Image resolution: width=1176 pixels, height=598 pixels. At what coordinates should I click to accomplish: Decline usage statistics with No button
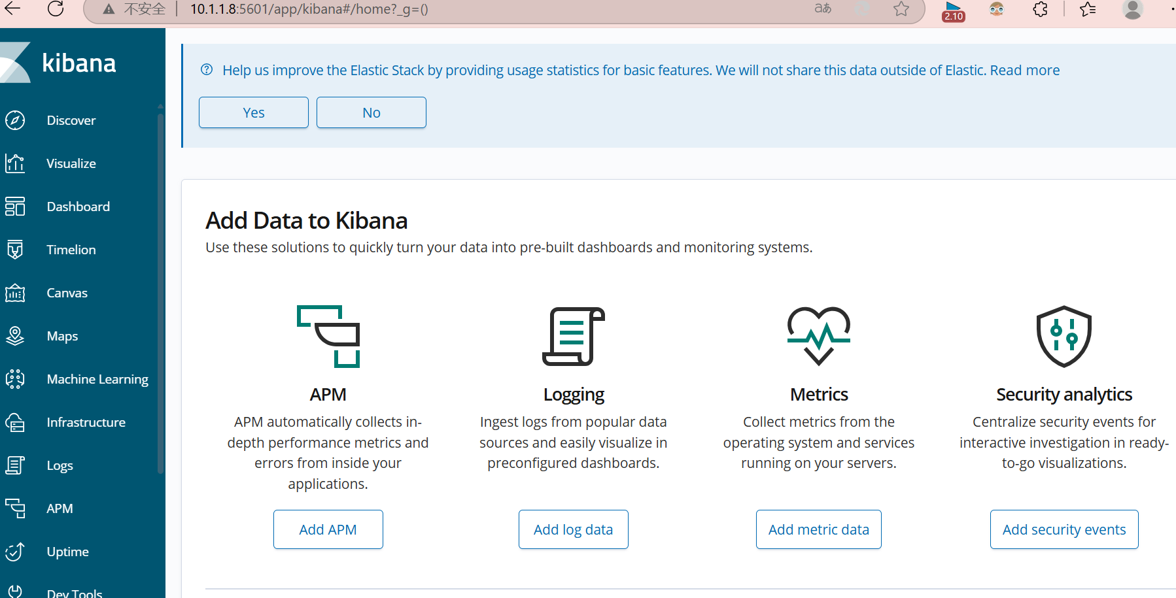372,112
